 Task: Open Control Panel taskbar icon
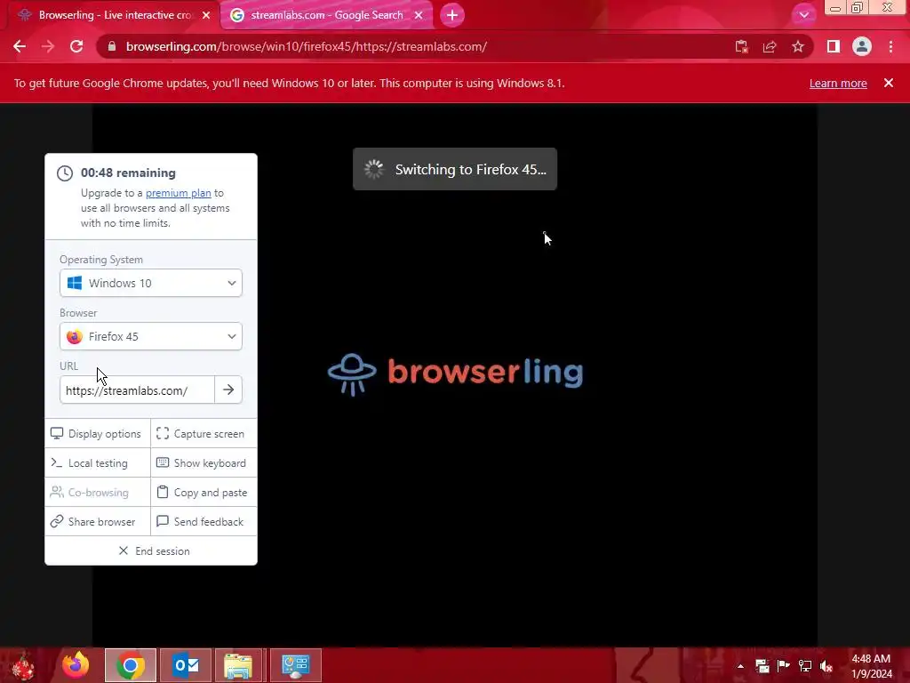295,665
